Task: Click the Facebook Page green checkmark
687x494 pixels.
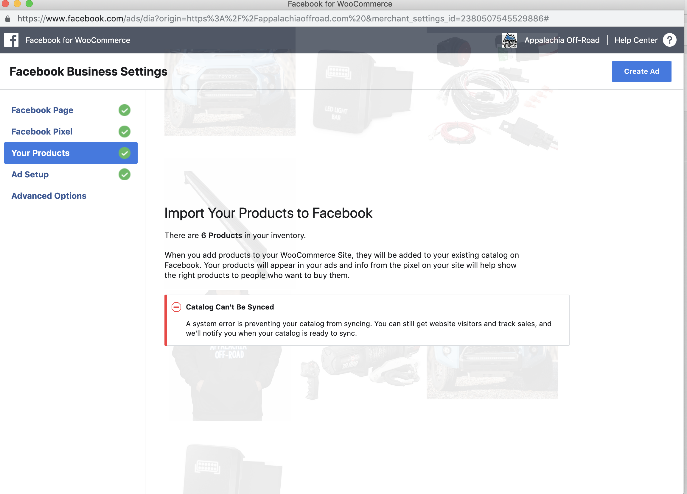Action: pos(125,110)
